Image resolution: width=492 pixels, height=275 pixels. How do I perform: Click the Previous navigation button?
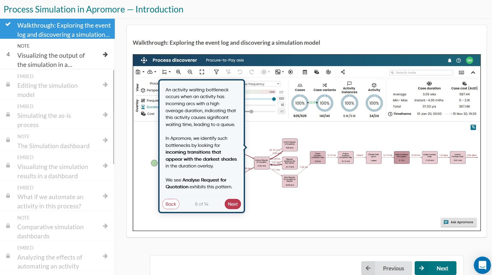point(386,268)
